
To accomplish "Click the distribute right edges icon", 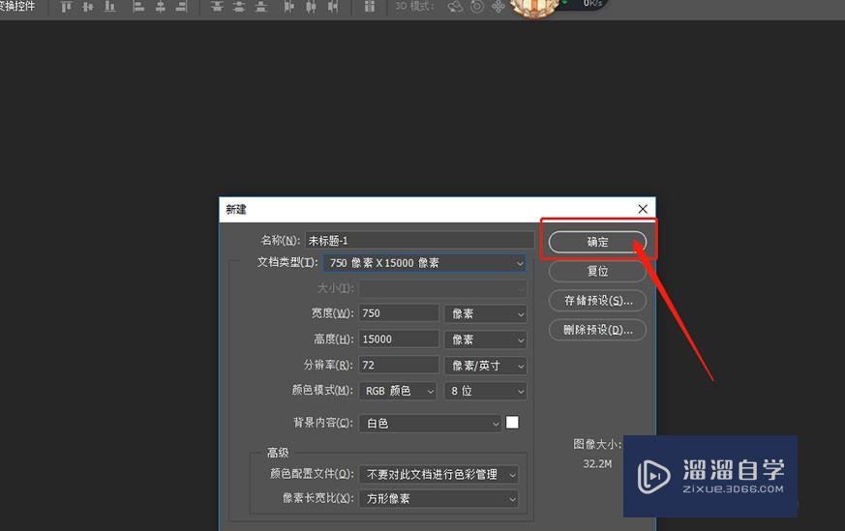I will click(333, 7).
